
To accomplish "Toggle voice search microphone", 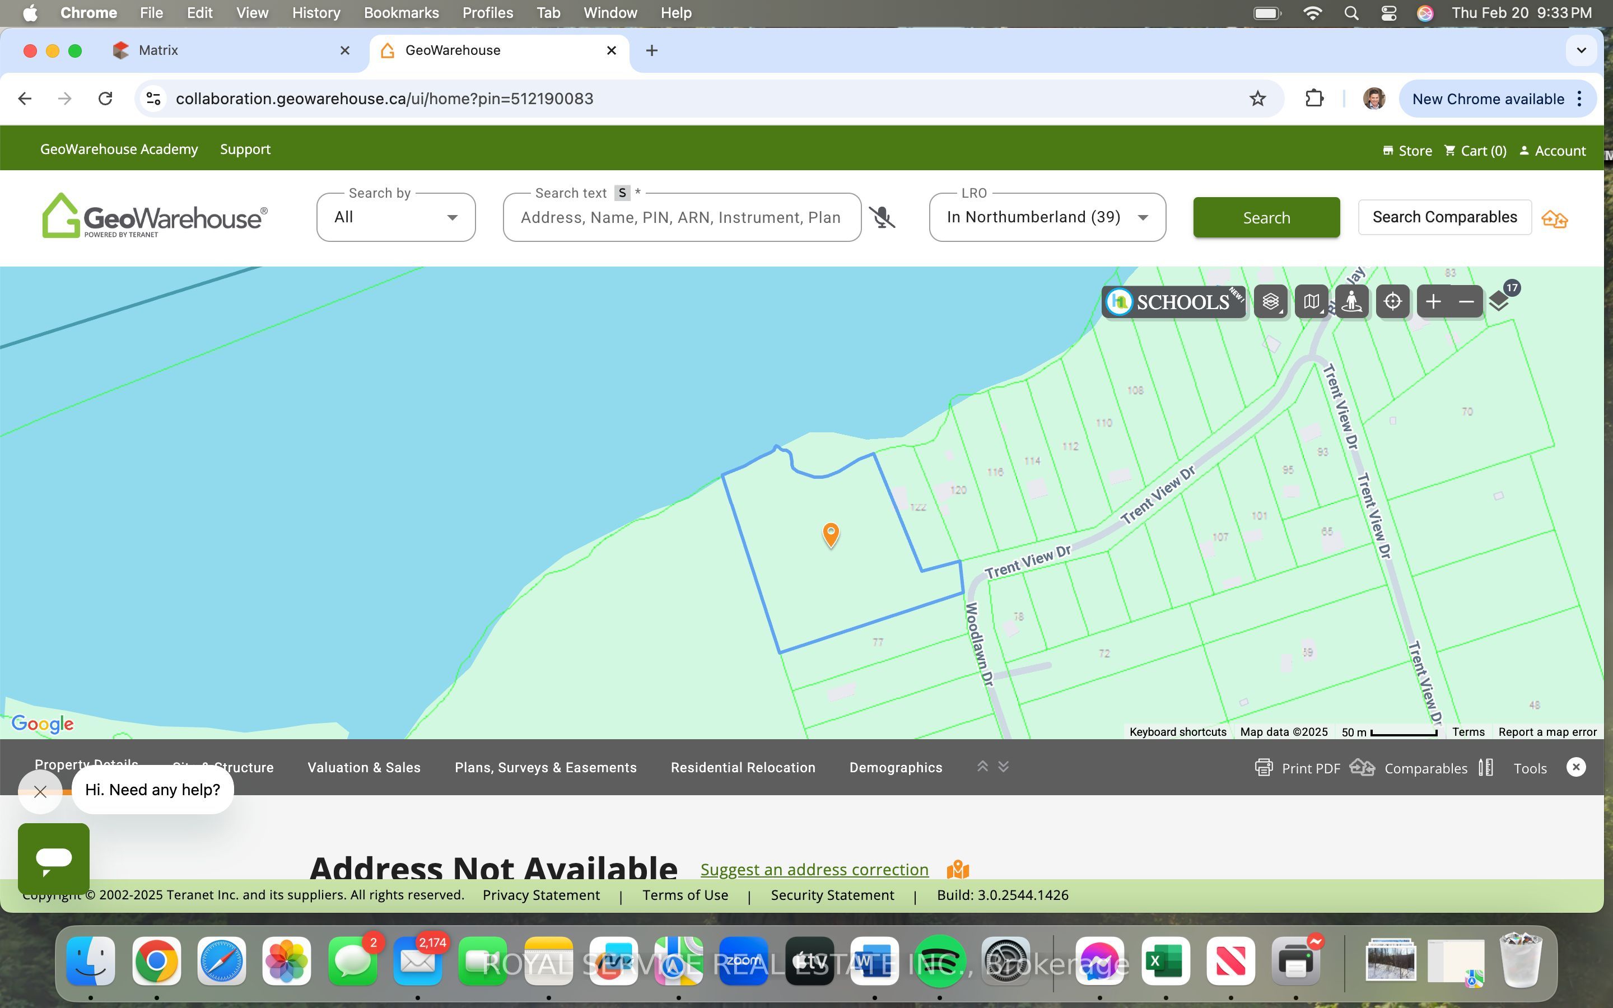I will click(x=882, y=217).
